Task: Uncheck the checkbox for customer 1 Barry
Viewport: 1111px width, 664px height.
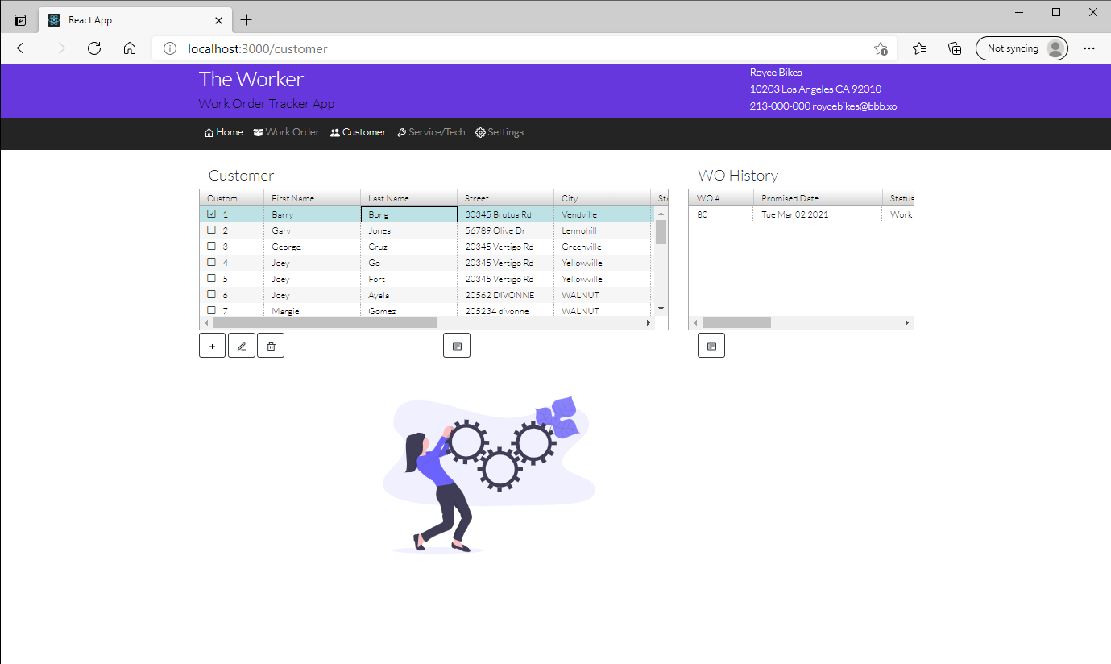Action: tap(211, 214)
